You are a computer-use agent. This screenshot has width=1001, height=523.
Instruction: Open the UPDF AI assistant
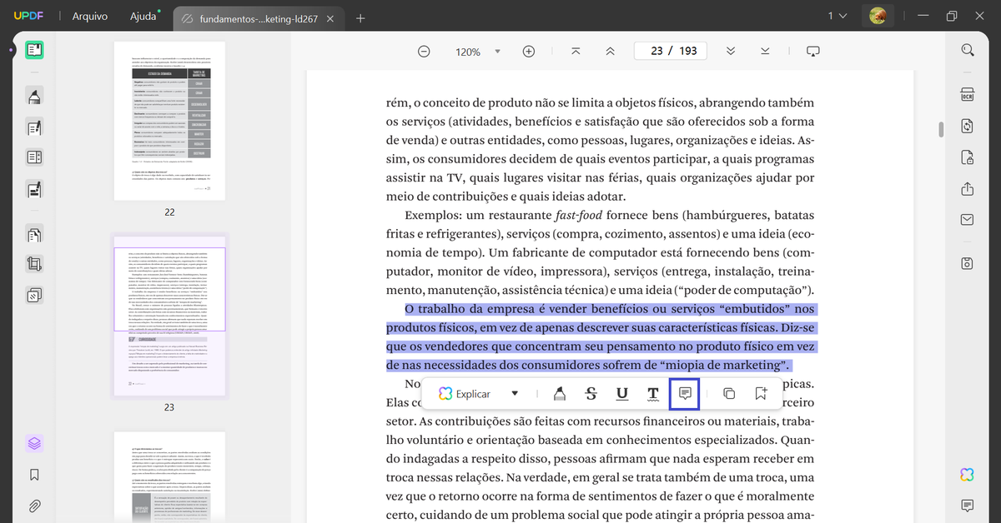point(966,474)
